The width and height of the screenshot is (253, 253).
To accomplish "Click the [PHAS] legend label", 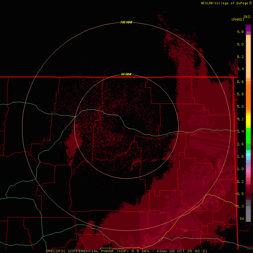I will (238, 19).
